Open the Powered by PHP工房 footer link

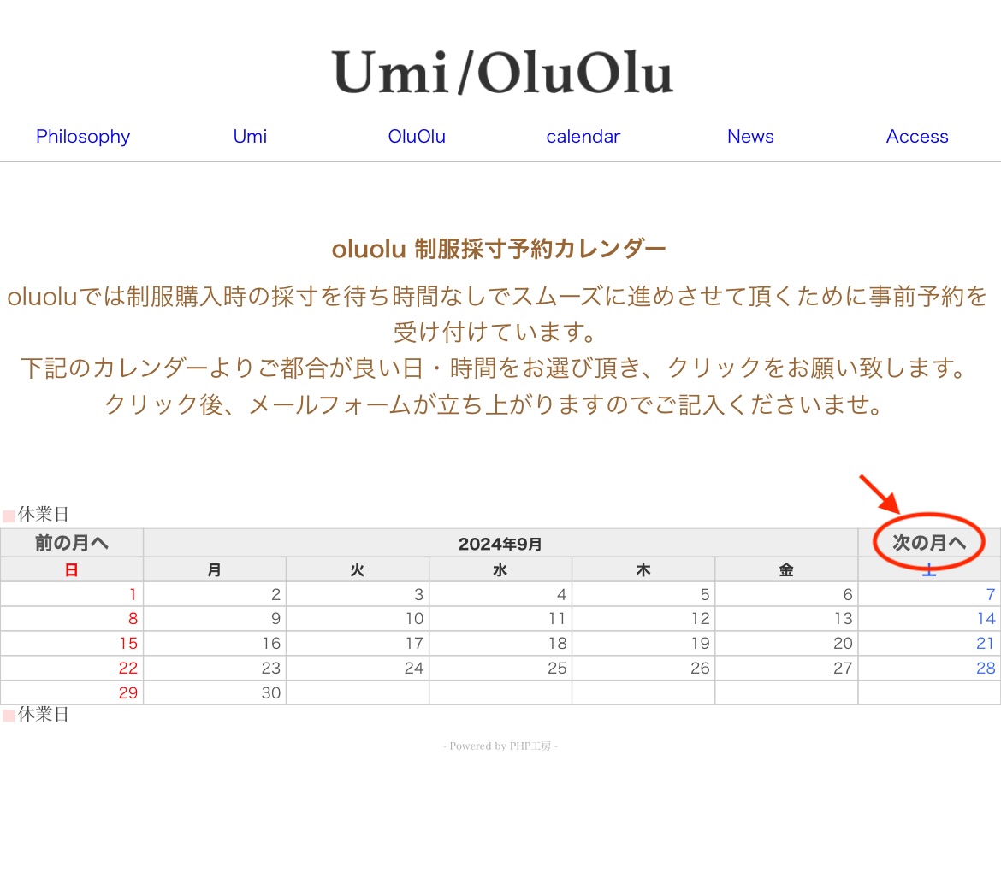coord(500,746)
